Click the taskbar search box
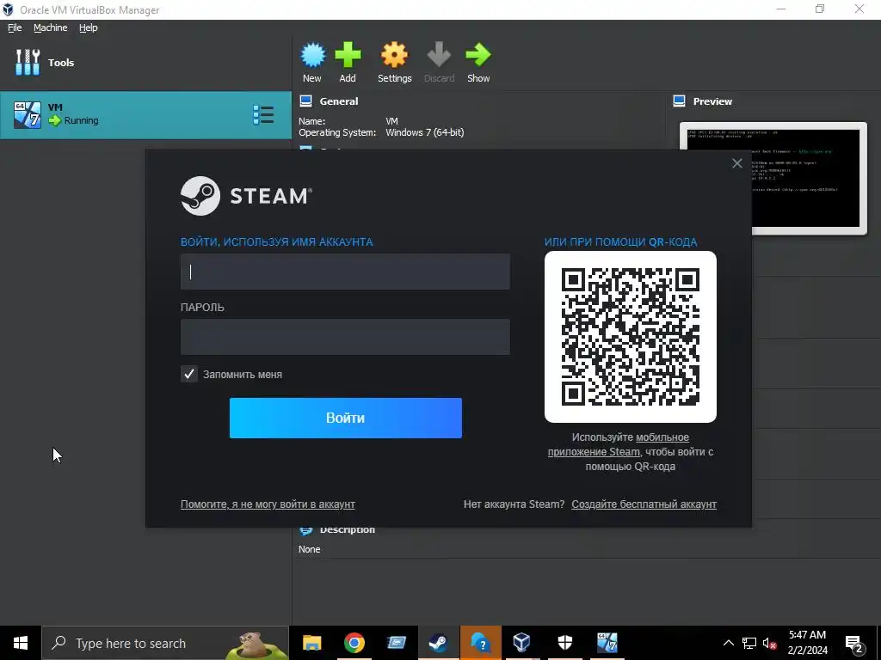Screen dimensions: 881x660 pos(165,643)
